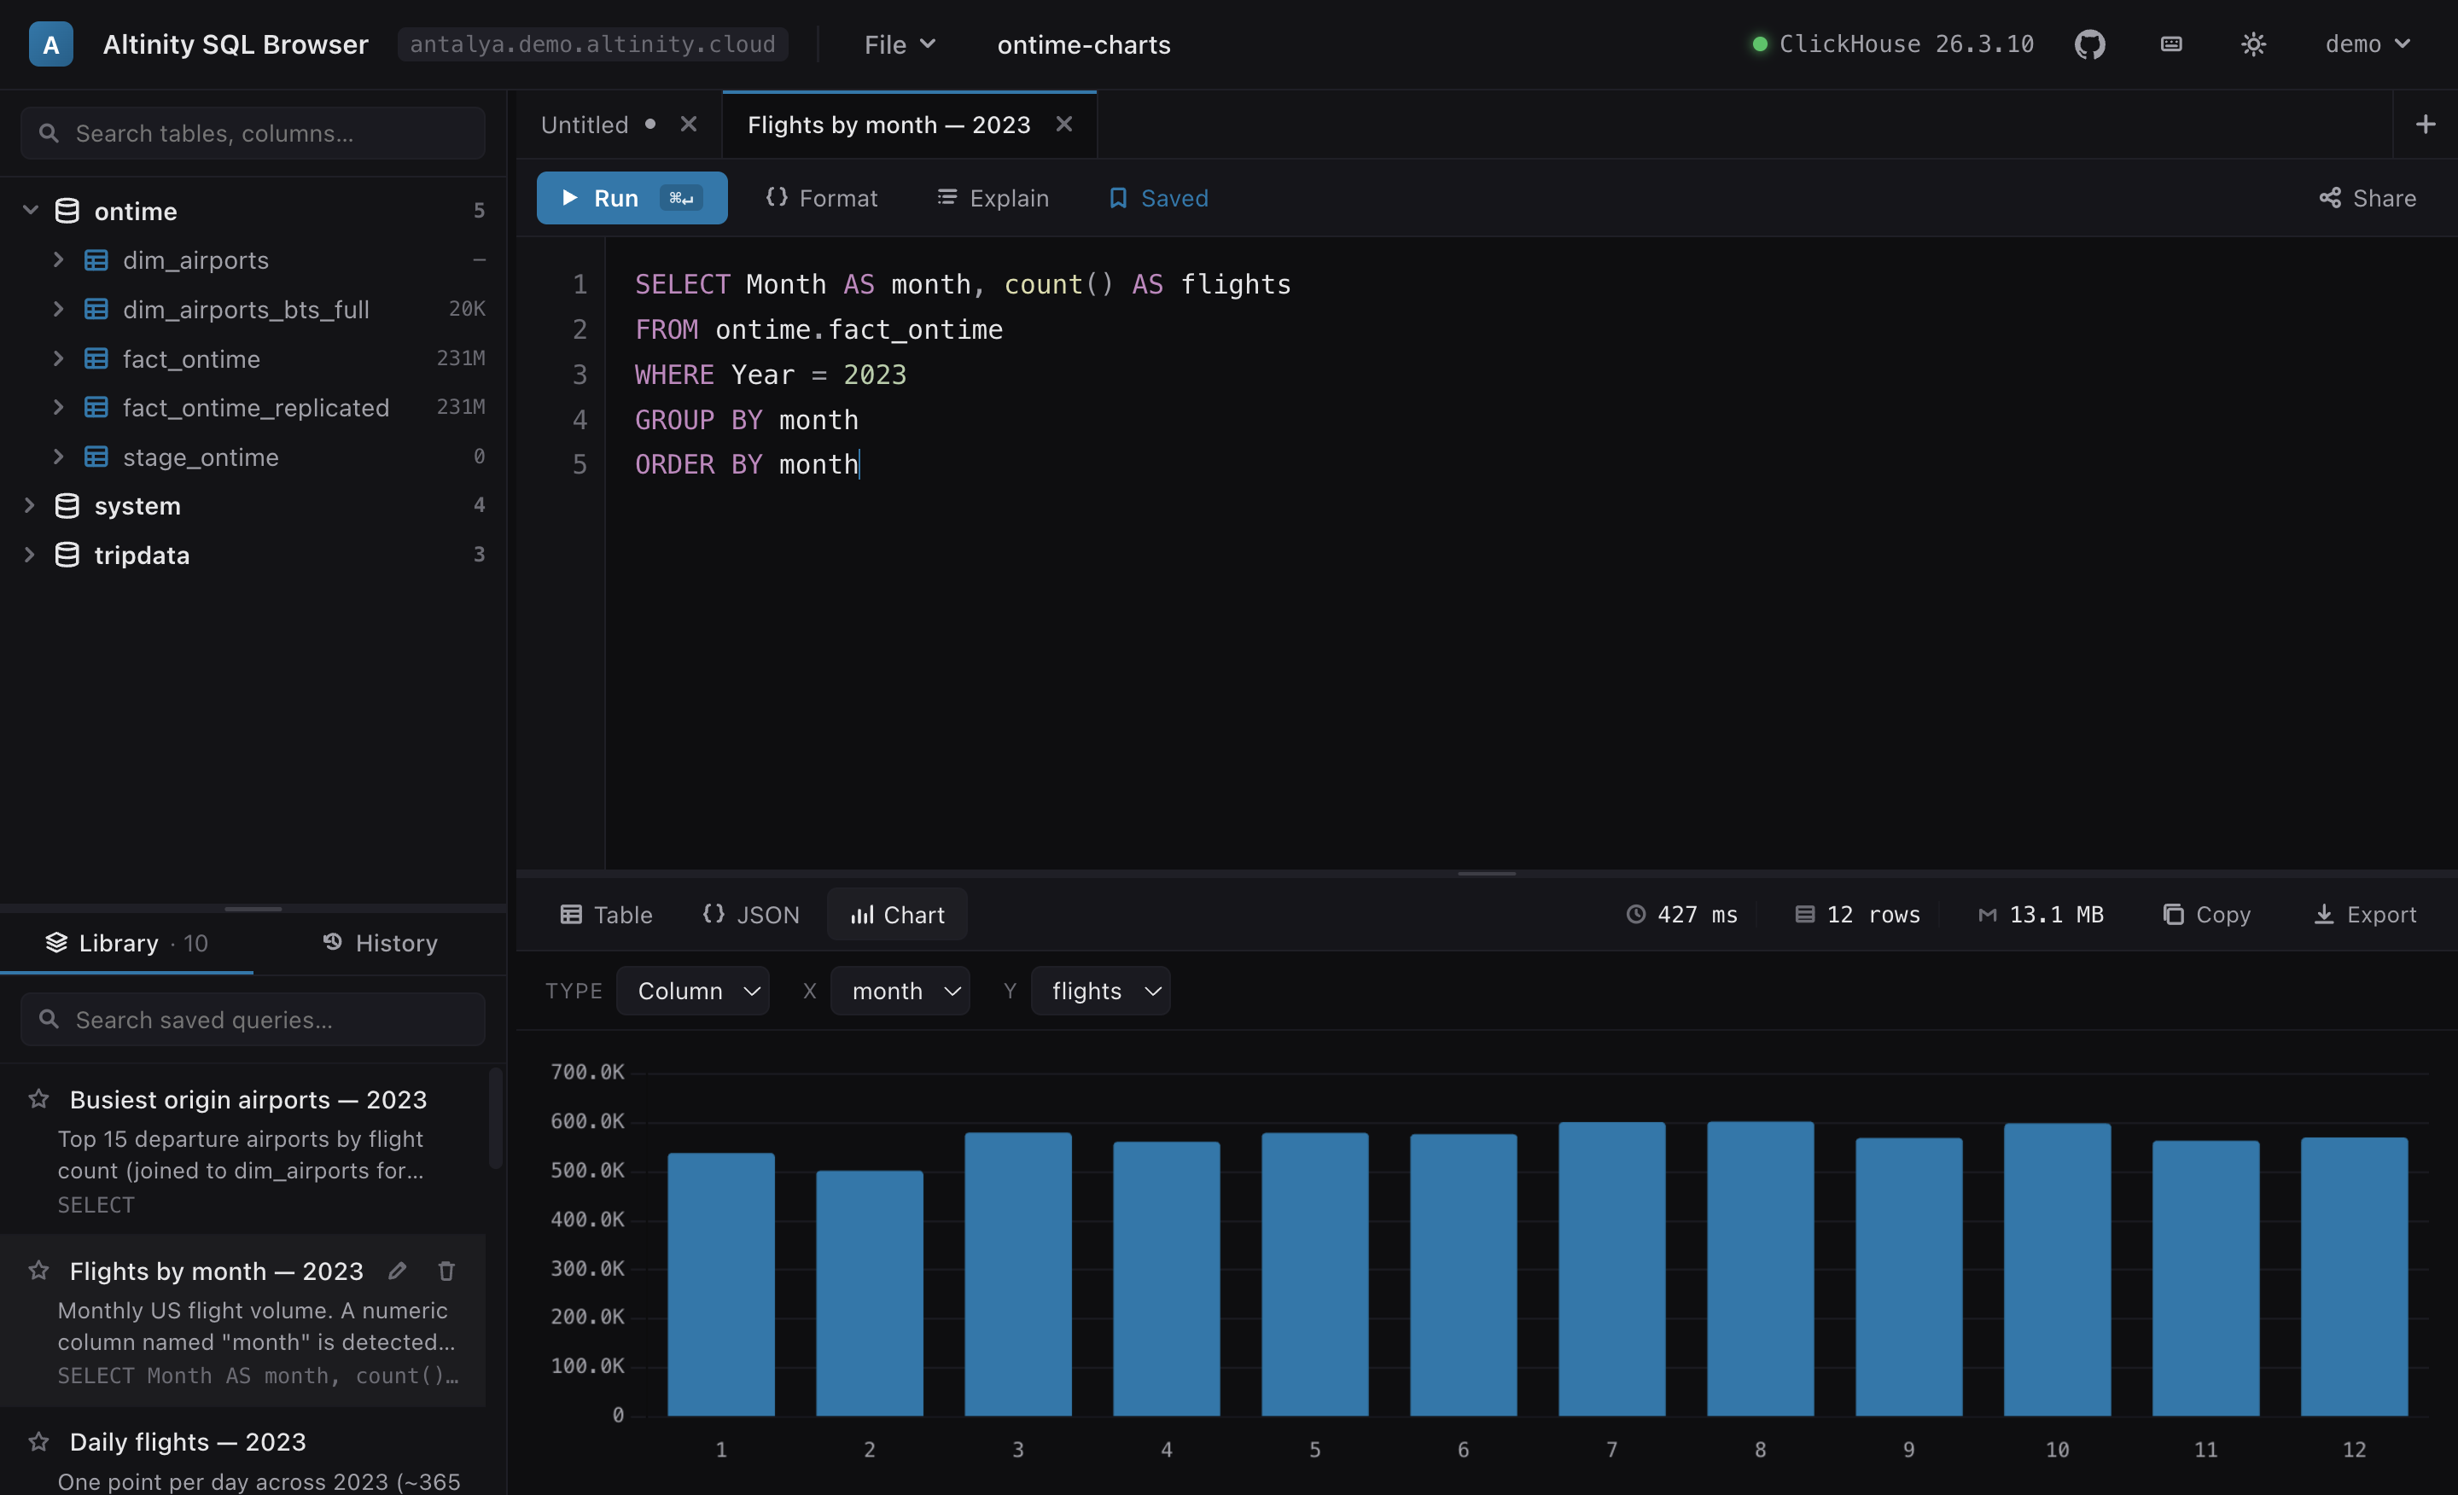The width and height of the screenshot is (2458, 1495).
Task: Switch to JSON results view
Action: tap(751, 915)
